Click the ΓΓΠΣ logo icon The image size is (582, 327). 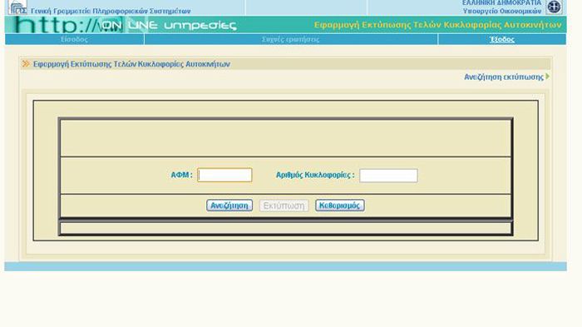[x=17, y=7]
